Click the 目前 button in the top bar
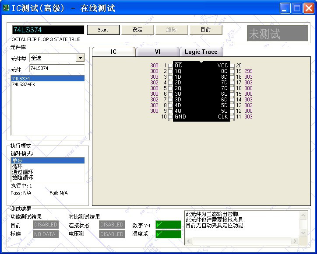 click(206, 30)
